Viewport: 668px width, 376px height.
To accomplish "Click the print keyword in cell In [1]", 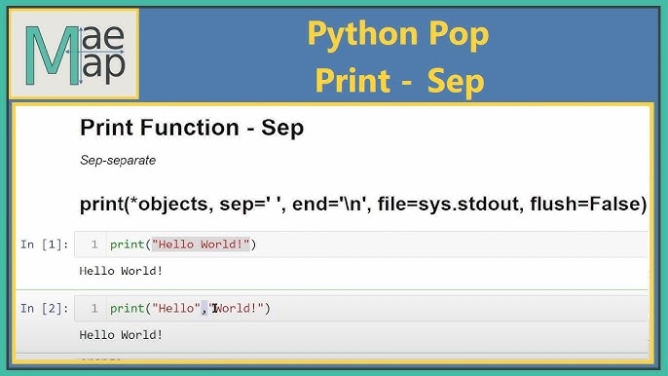I will [127, 244].
